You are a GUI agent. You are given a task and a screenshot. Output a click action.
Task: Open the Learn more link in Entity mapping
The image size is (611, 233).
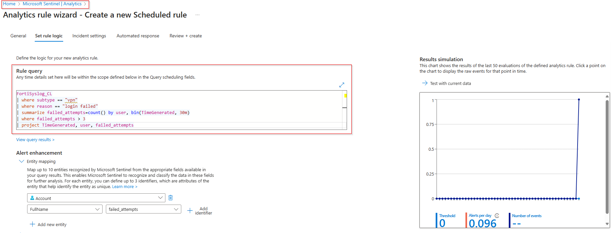(x=124, y=187)
